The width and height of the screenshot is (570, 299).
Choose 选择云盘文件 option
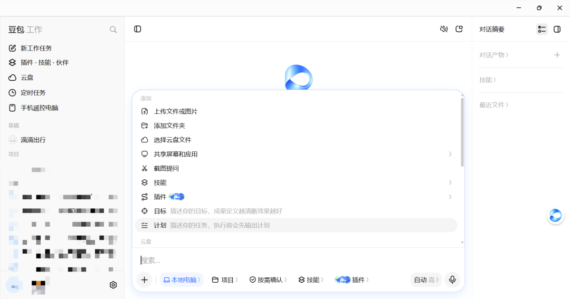click(x=296, y=140)
